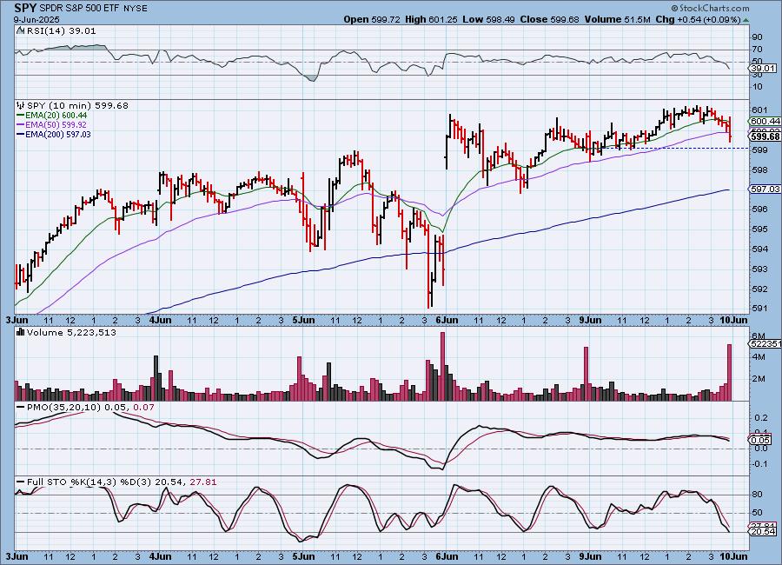Click the RSI(14) 39.01 panel label
Image resolution: width=782 pixels, height=565 pixels.
pyautogui.click(x=61, y=30)
